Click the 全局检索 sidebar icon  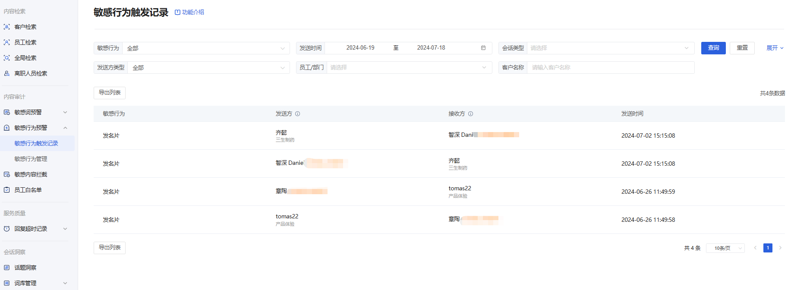(x=7, y=58)
